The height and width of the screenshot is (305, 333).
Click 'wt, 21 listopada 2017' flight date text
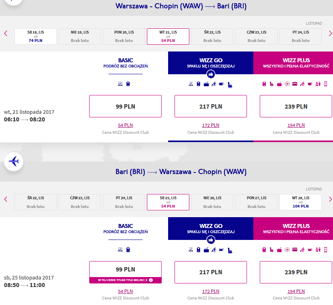(x=29, y=112)
